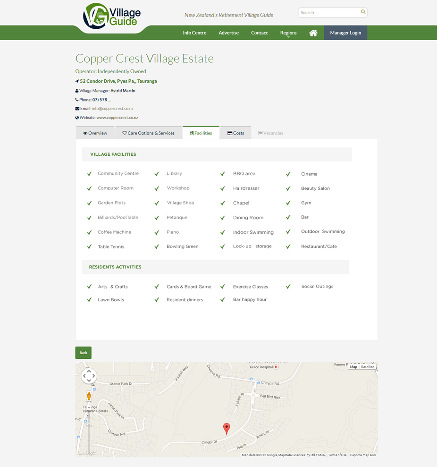Open the Regions dropdown menu
Image resolution: width=437 pixels, height=467 pixels.
(x=288, y=33)
